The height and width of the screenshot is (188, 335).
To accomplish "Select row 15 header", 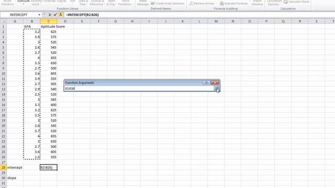I will (x=4, y=100).
